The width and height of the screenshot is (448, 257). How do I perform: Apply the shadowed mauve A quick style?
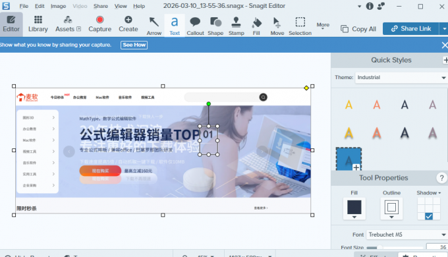[x=433, y=133]
